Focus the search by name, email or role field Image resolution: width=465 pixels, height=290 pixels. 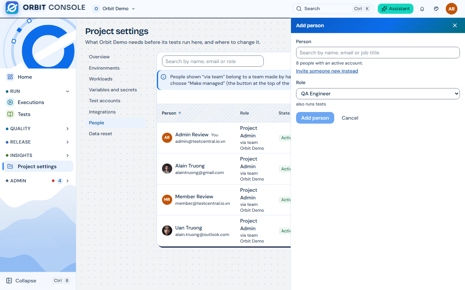(x=213, y=61)
